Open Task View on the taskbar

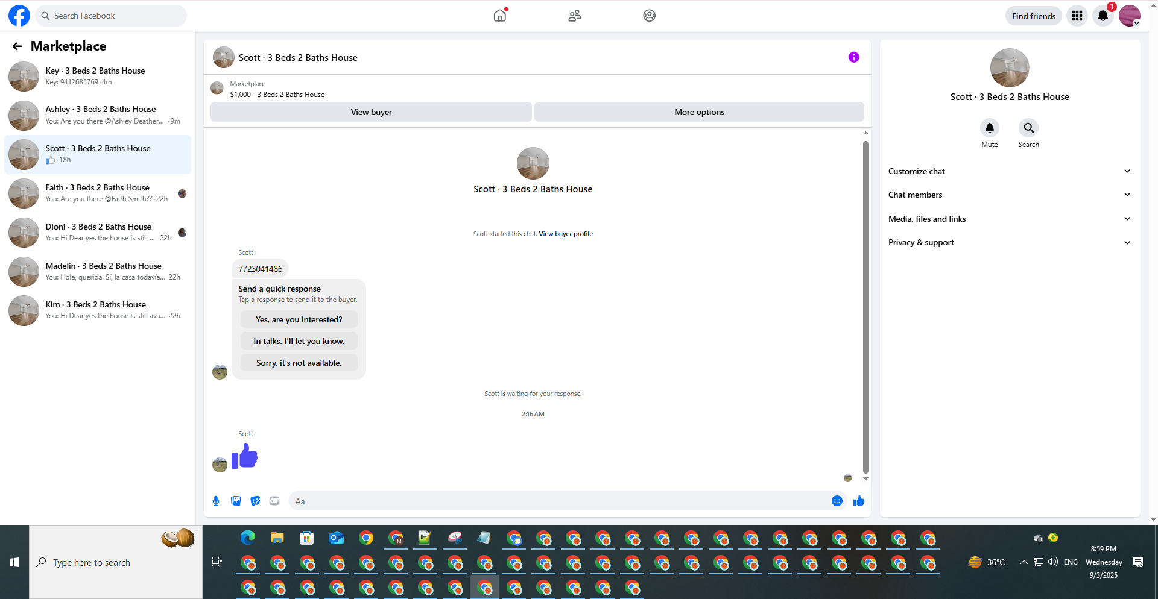coord(217,562)
